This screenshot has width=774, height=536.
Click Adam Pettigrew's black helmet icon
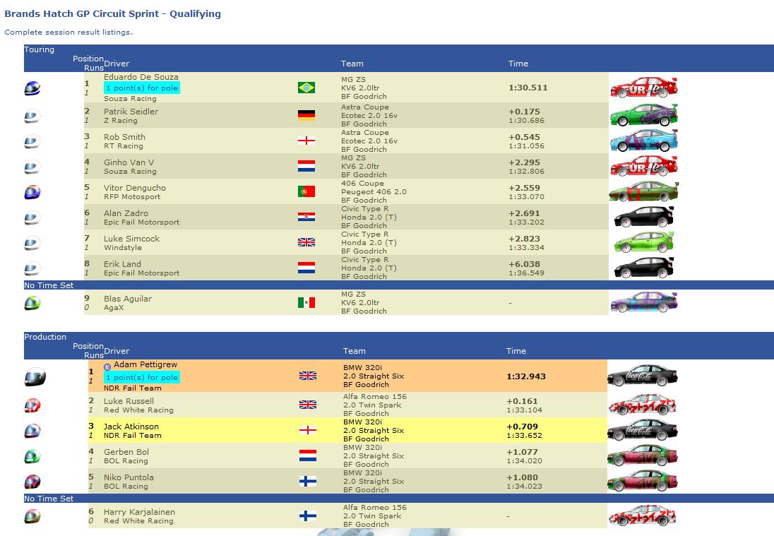[x=35, y=377]
